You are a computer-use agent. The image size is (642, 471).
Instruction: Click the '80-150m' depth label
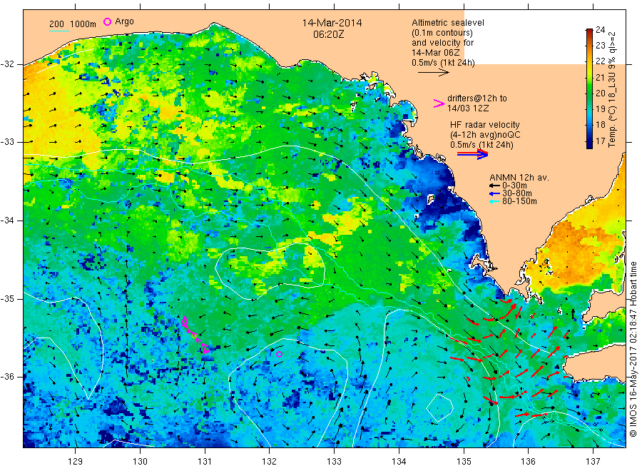pyautogui.click(x=519, y=201)
